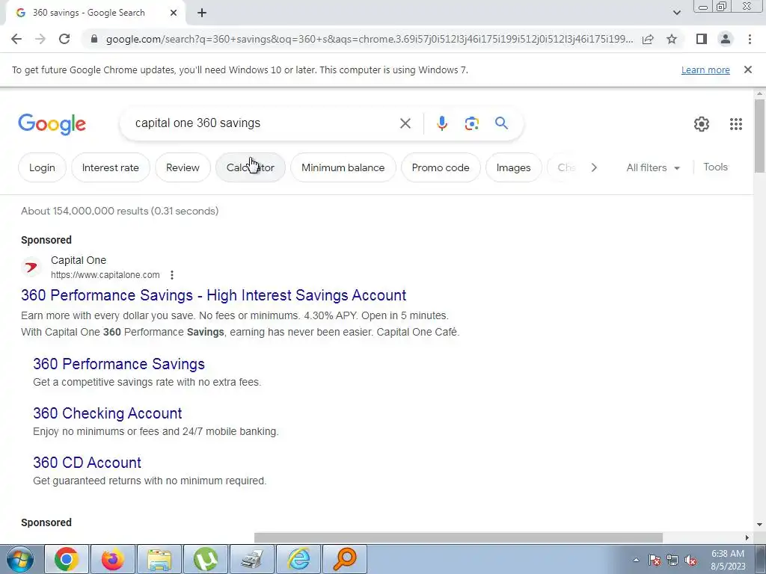Choose the Review filter chip

tap(183, 167)
